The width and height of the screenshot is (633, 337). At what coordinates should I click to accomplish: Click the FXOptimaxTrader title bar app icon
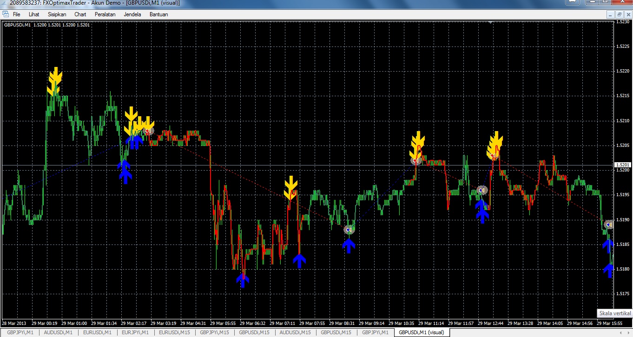4,3
